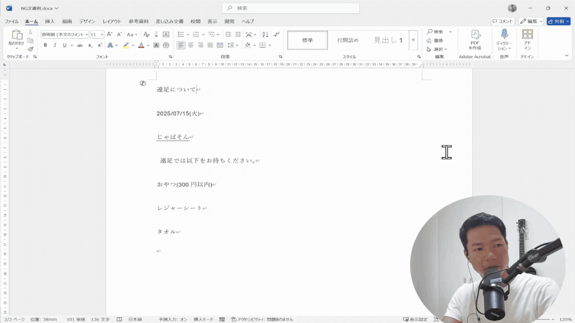Screen dimensions: 575x323
Task: Select the Format Painter brush
Action: coord(30,49)
